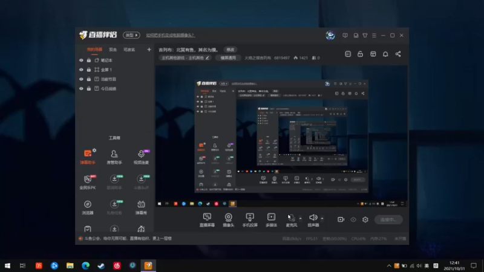Toggle lock on 笔记本 source
The width and height of the screenshot is (484, 272).
[89, 60]
